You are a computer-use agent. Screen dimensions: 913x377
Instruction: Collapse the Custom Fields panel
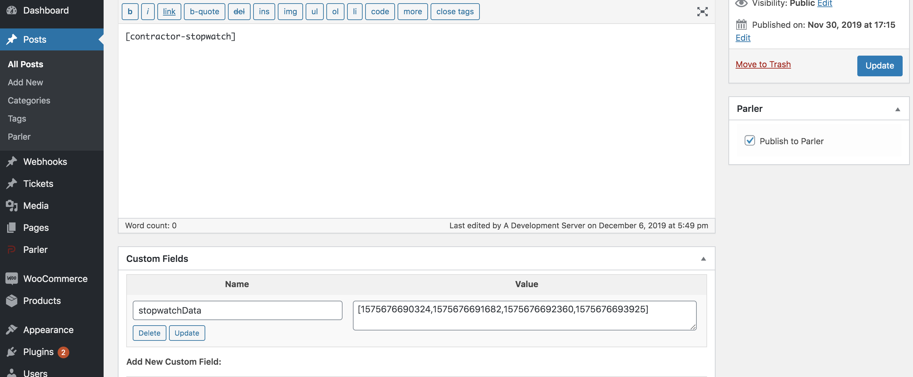(703, 259)
